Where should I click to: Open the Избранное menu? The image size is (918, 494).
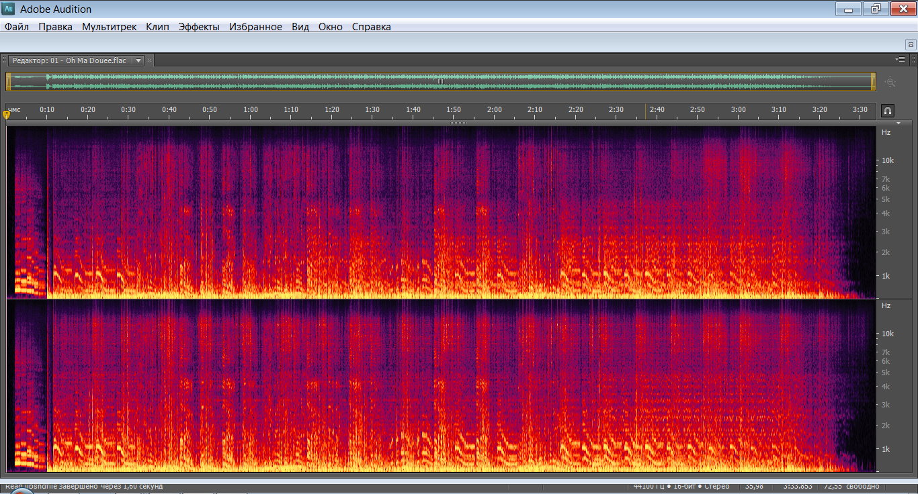point(255,27)
